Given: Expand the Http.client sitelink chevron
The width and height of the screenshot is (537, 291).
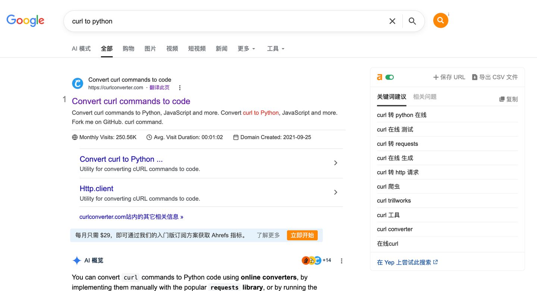Looking at the screenshot, I should coord(336,192).
